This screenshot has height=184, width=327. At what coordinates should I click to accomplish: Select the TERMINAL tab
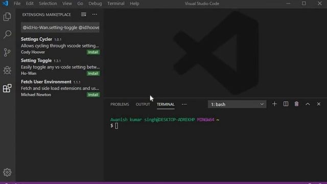[166, 104]
